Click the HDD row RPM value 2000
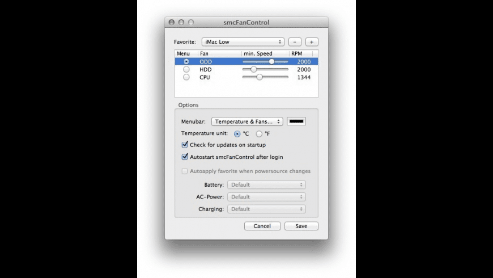 [x=304, y=70]
